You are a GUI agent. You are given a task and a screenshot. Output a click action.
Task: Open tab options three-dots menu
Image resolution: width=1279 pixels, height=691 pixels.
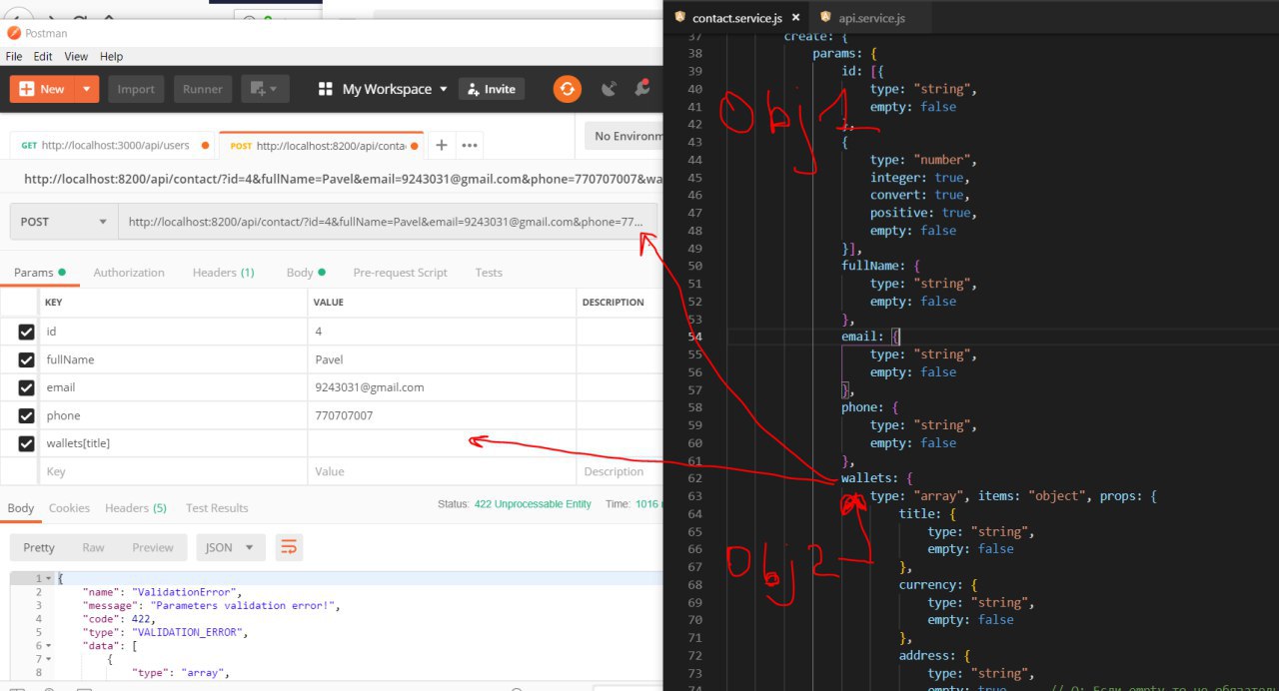(470, 145)
